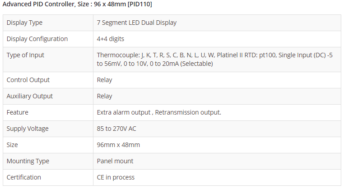
Task: Select the Panel mount value
Action: click(115, 161)
